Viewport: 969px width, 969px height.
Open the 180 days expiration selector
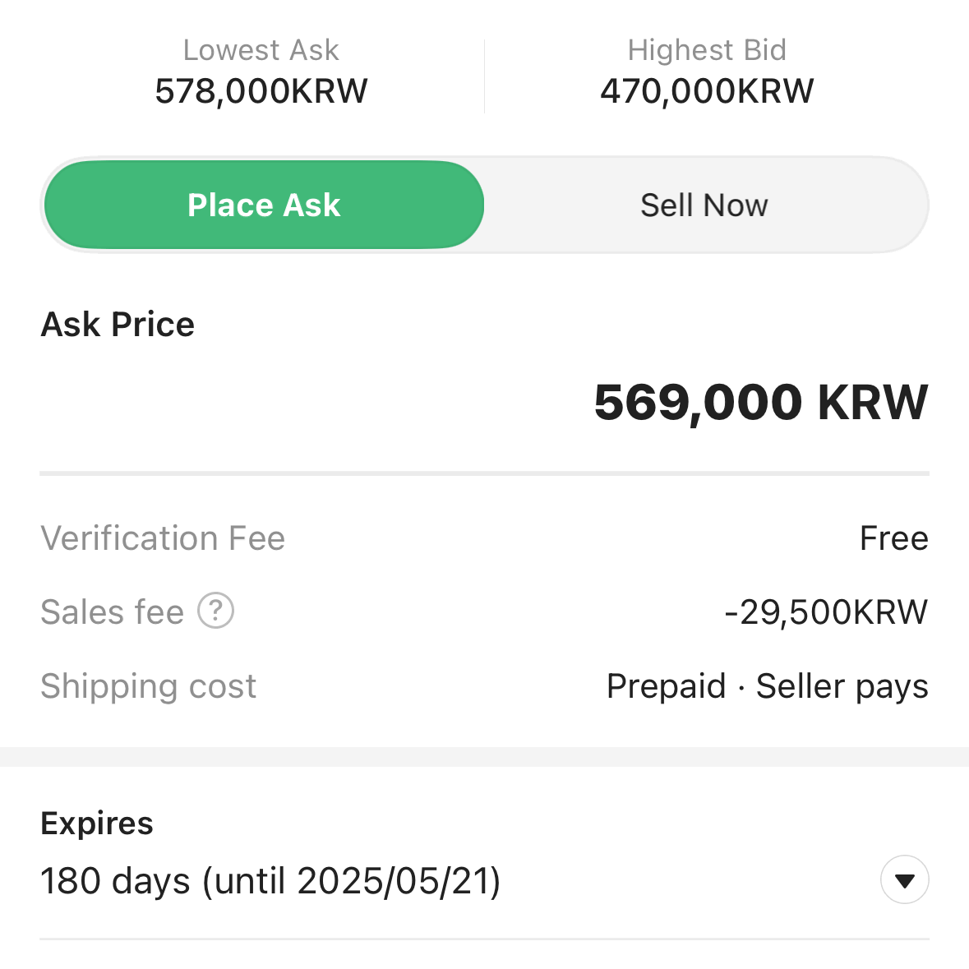click(x=485, y=880)
